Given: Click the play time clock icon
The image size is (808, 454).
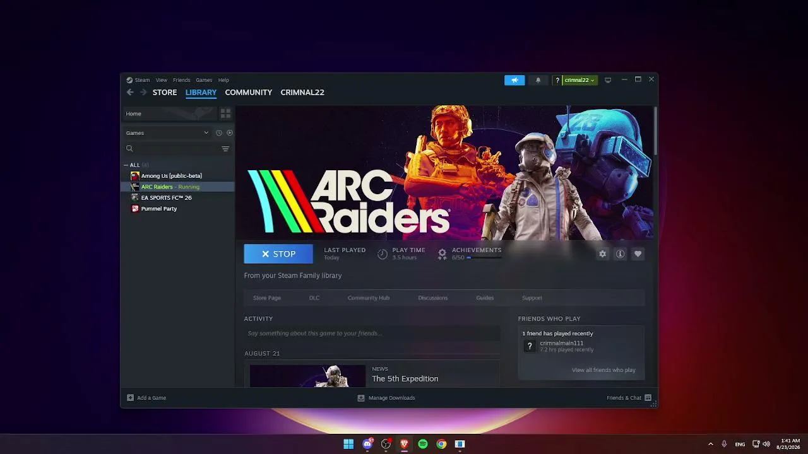Looking at the screenshot, I should click(x=383, y=254).
